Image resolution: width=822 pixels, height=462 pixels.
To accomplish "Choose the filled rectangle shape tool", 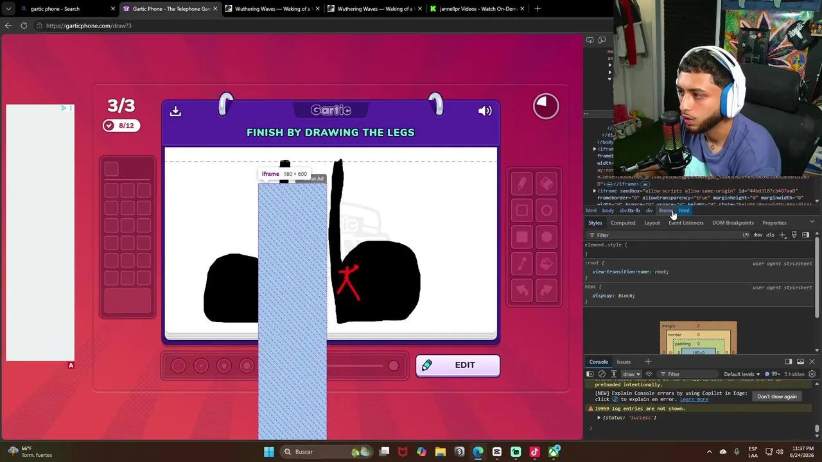I will (521, 237).
